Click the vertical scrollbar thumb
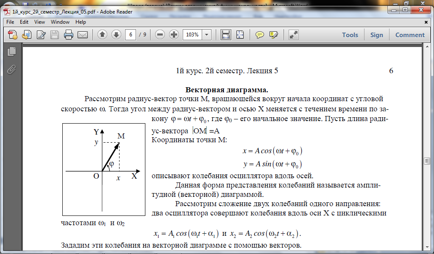 coord(426,161)
